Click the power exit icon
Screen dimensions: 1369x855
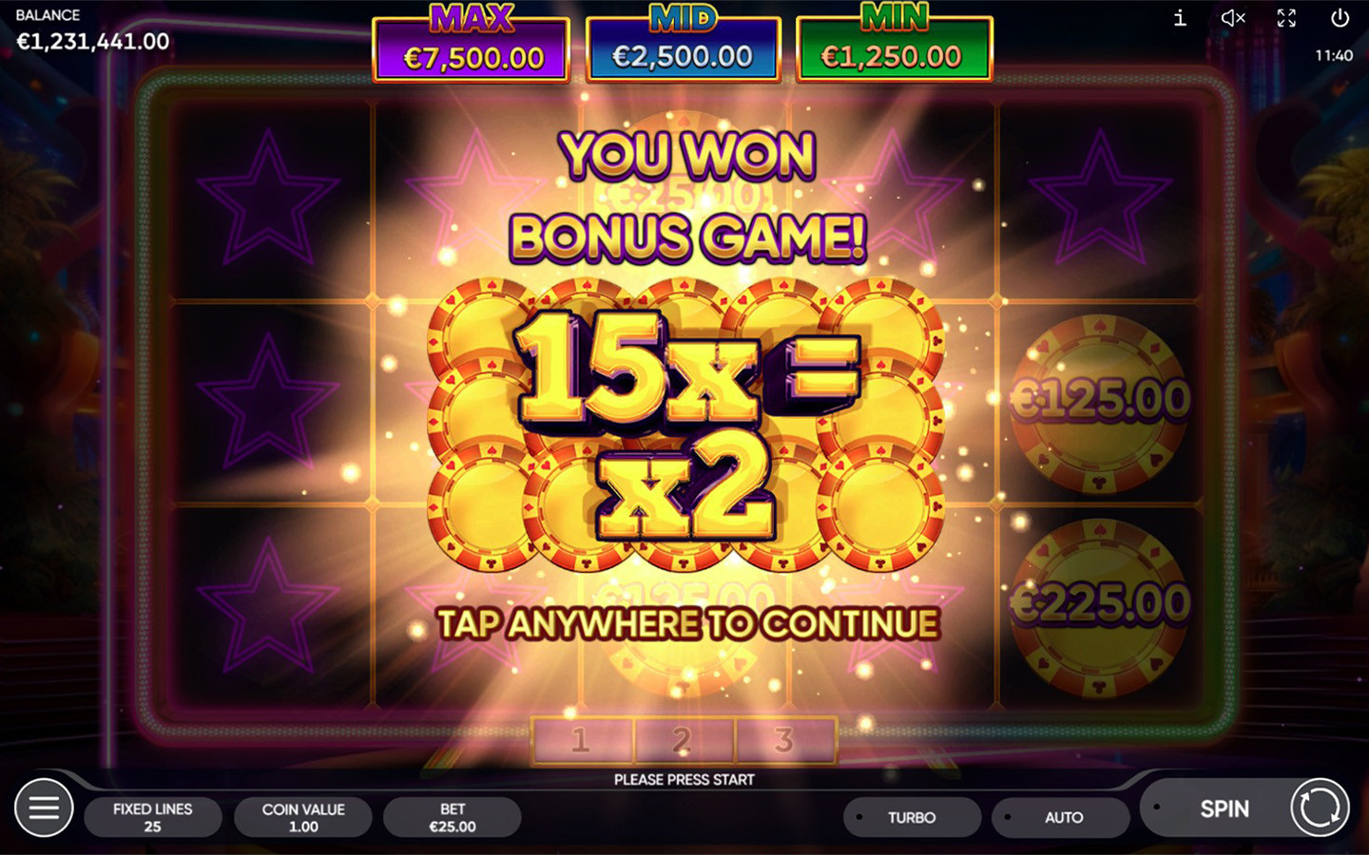point(1340,18)
